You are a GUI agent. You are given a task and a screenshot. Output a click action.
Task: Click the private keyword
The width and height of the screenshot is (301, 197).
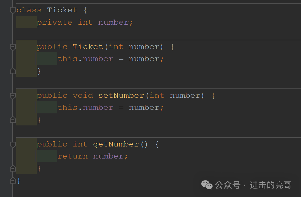54,23
